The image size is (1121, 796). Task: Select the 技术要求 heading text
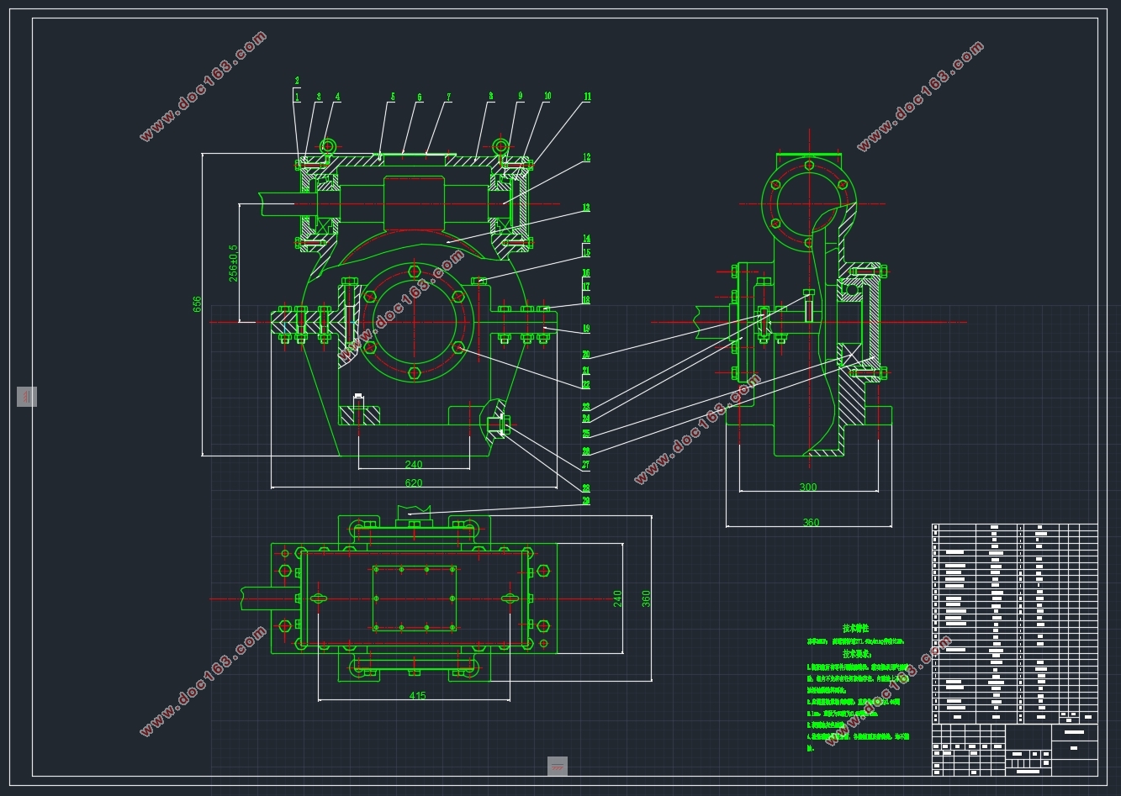[x=856, y=654]
